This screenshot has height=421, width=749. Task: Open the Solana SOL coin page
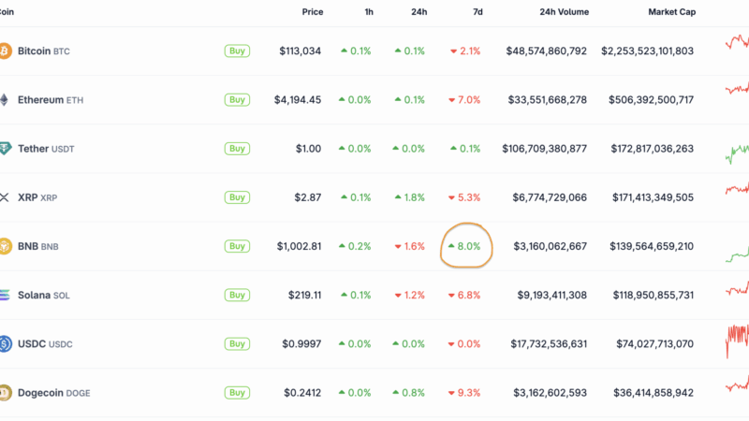tap(43, 295)
